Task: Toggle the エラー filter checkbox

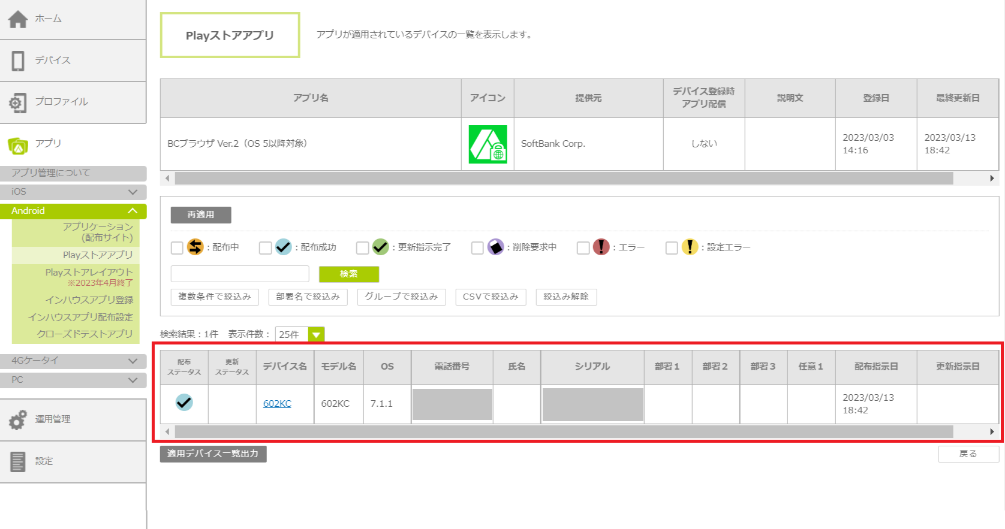Action: (x=583, y=248)
